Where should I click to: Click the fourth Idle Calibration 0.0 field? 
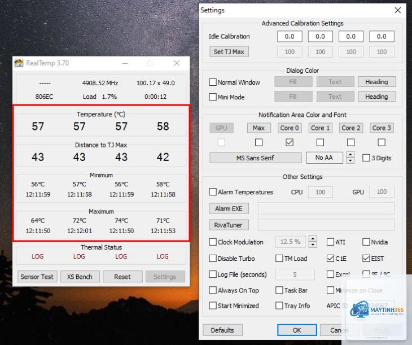click(382, 36)
